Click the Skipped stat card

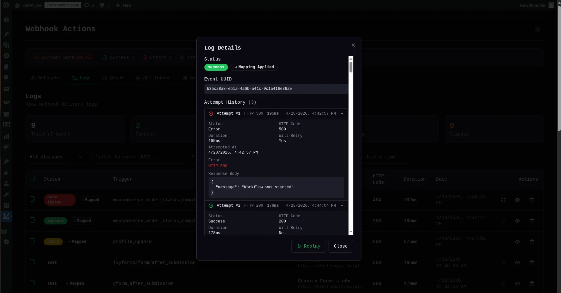pyautogui.click(x=494, y=129)
